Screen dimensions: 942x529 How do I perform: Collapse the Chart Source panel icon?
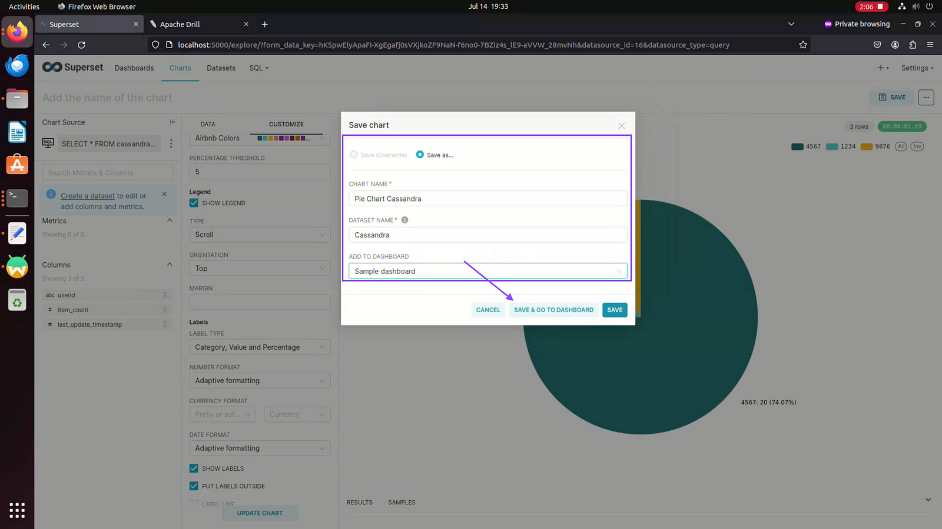tap(173, 122)
